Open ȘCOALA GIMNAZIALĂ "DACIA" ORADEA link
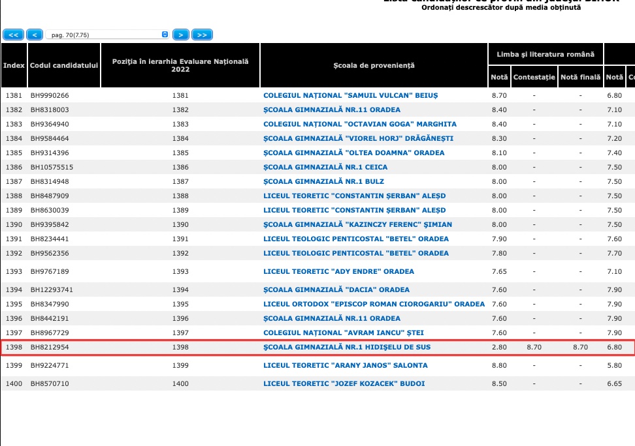The height and width of the screenshot is (446, 635). click(x=336, y=290)
